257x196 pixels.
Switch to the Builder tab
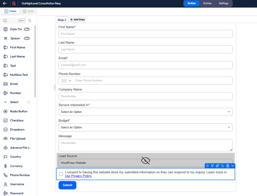[x=192, y=3]
